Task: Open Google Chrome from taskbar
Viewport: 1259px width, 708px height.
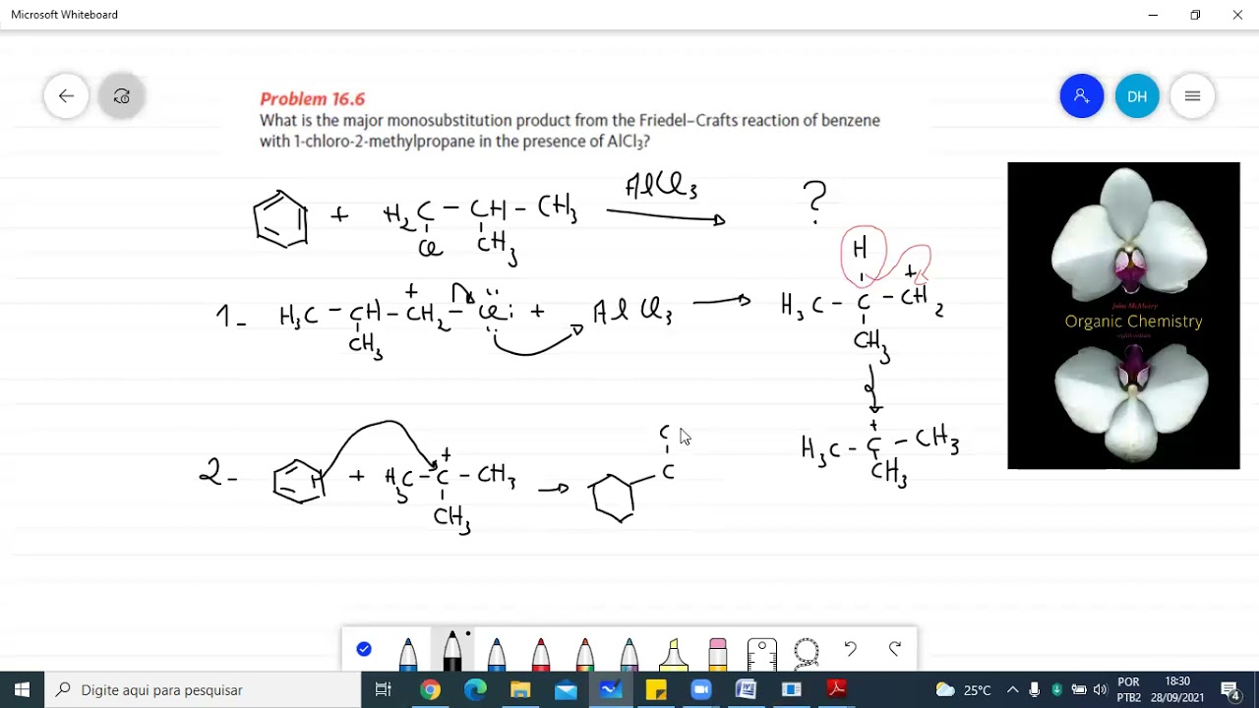Action: coord(430,689)
